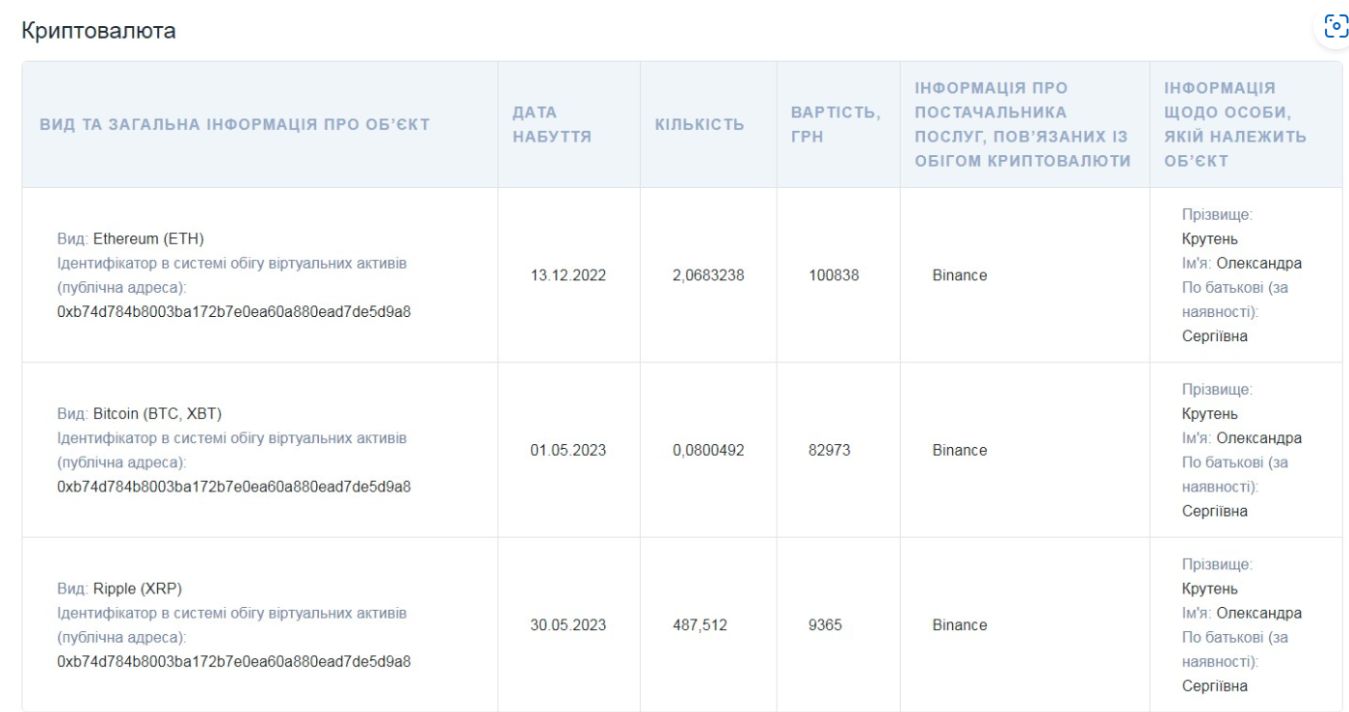The image size is (1349, 712).
Task: Click patronymic Сергіївна in the Ripple row
Action: click(x=1215, y=686)
